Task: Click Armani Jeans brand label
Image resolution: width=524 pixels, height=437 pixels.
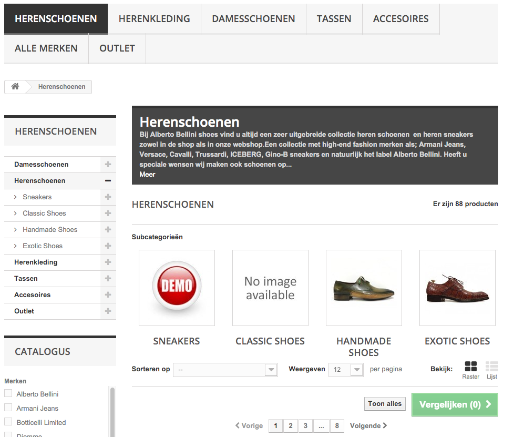Action: click(x=37, y=408)
